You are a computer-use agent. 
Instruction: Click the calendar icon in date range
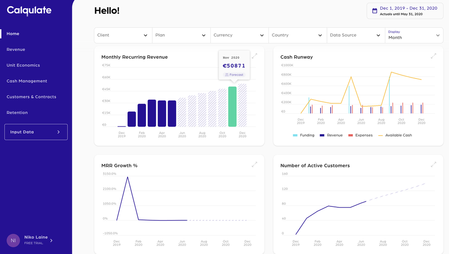[374, 11]
